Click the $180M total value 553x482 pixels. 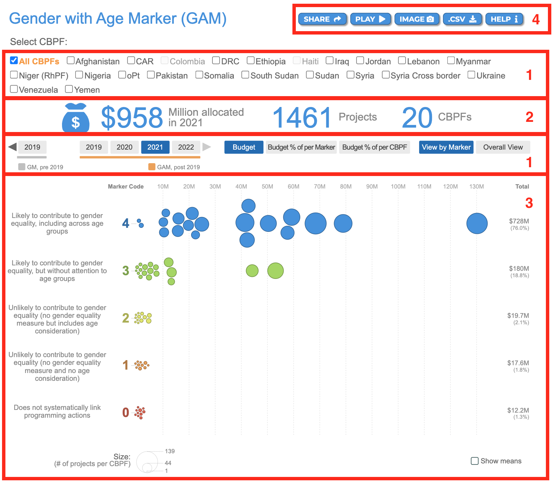click(x=519, y=268)
